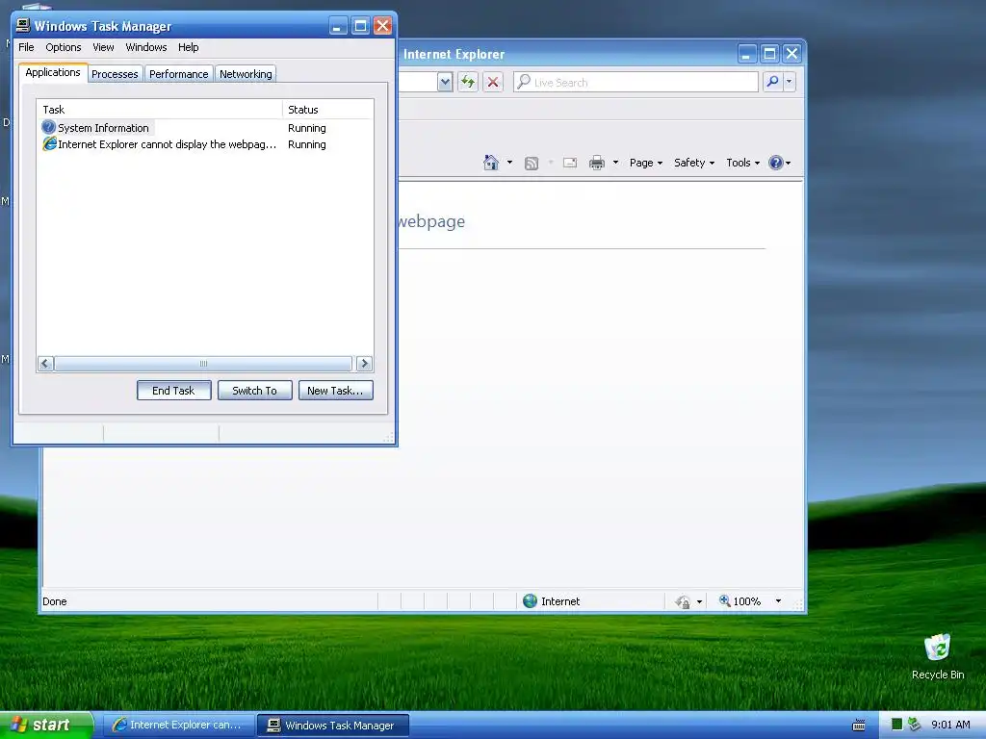Expand the zoom level dropdown arrow
This screenshot has width=986, height=739.
[x=778, y=601]
